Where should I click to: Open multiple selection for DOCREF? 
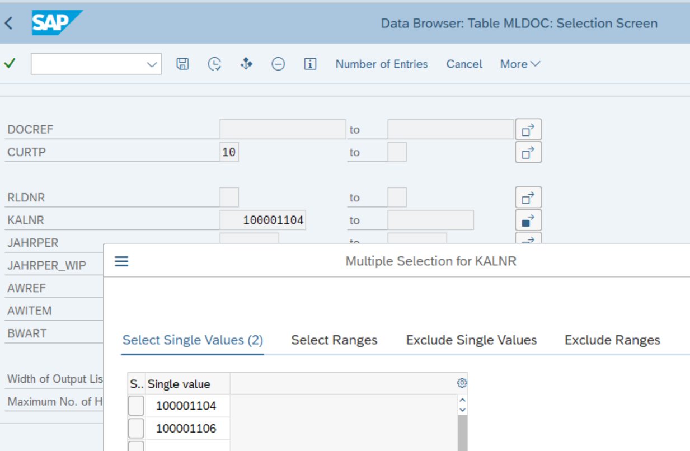(x=528, y=130)
